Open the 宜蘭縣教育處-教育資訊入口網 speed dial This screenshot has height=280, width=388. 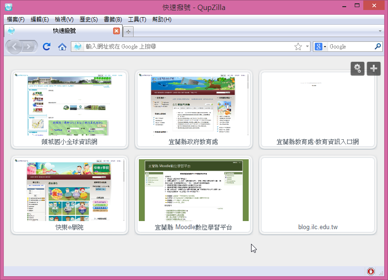click(x=318, y=109)
